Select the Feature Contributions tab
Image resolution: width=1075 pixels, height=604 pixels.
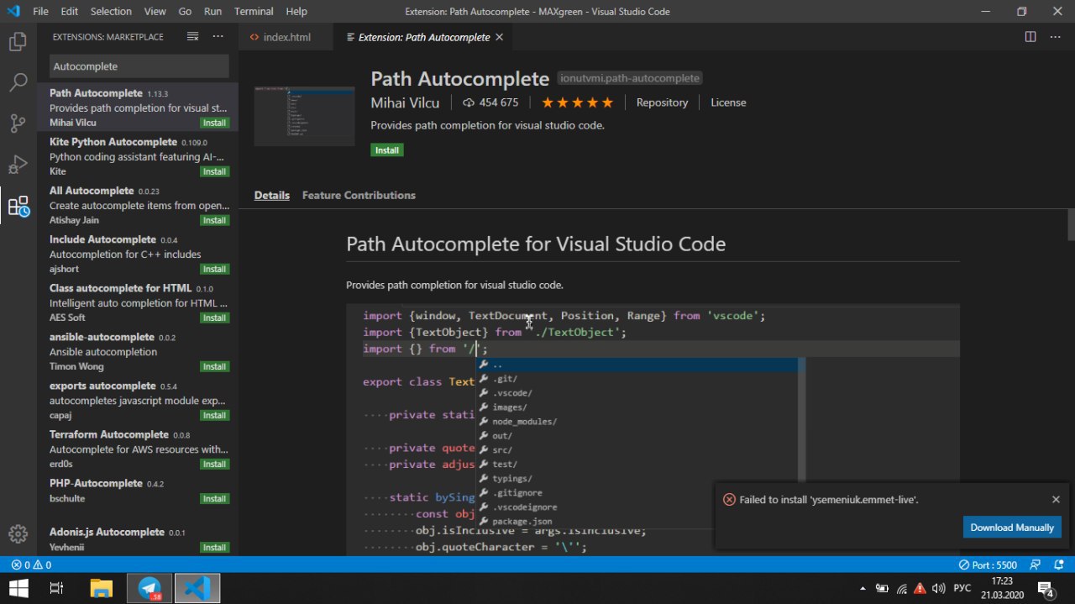359,195
